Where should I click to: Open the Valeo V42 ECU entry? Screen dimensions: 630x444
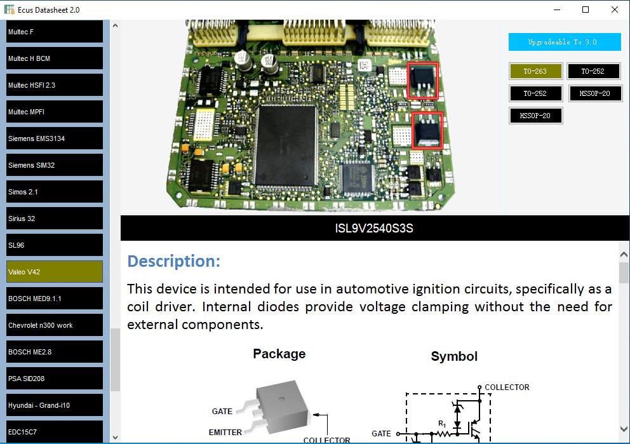(x=55, y=272)
